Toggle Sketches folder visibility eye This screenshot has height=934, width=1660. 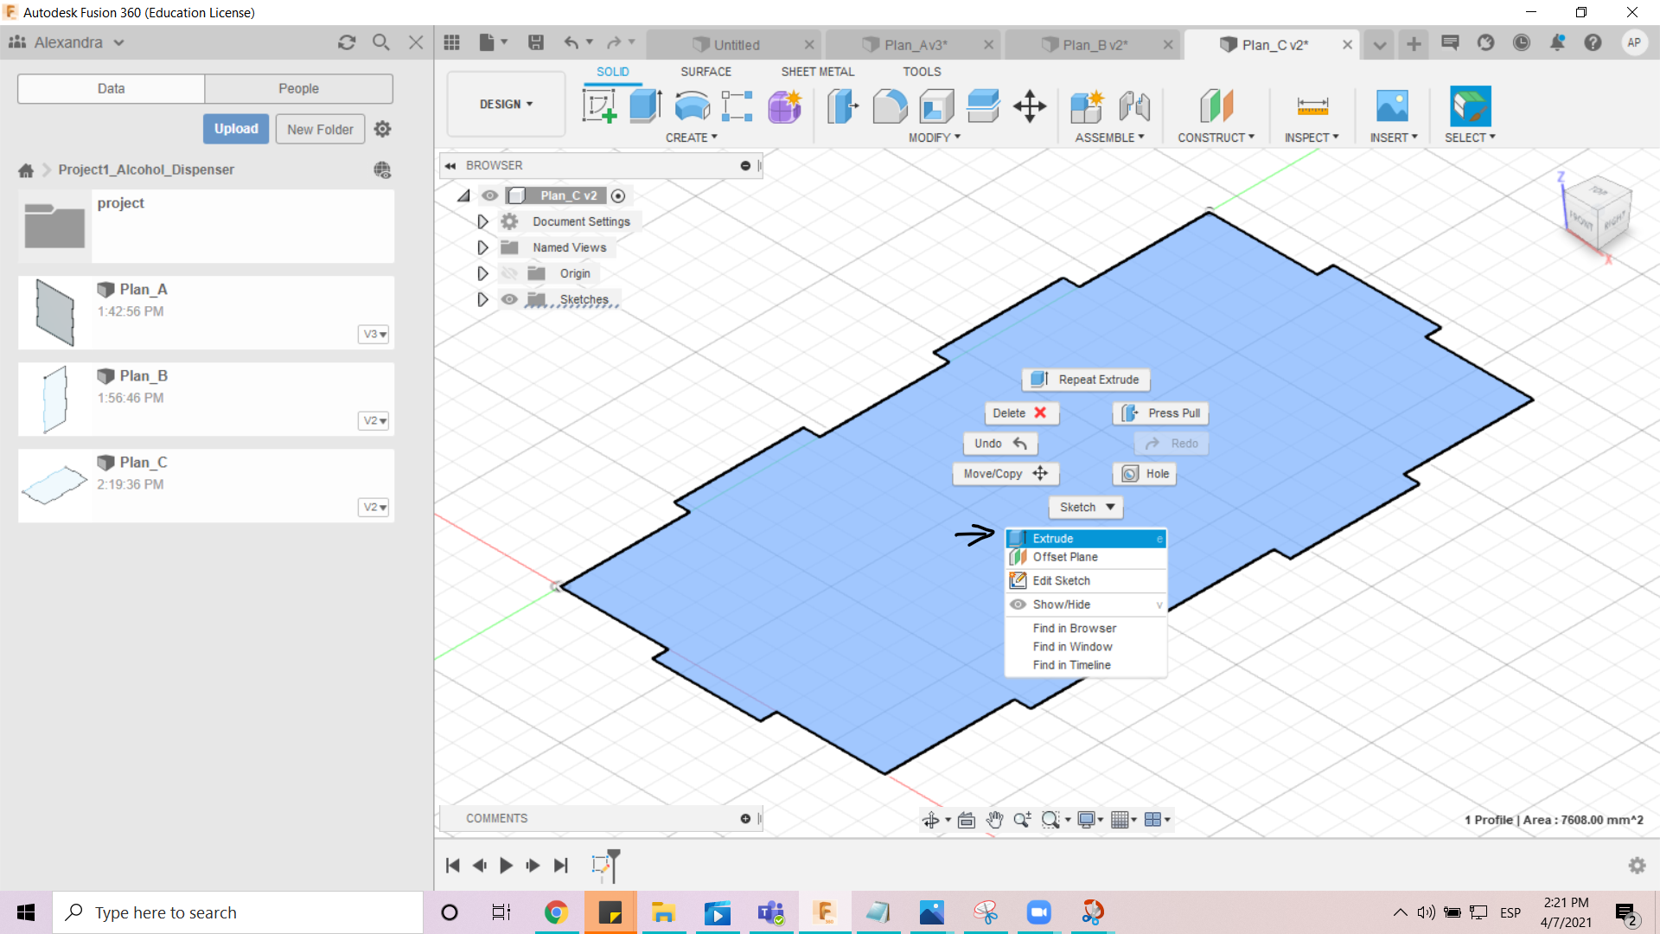tap(509, 299)
